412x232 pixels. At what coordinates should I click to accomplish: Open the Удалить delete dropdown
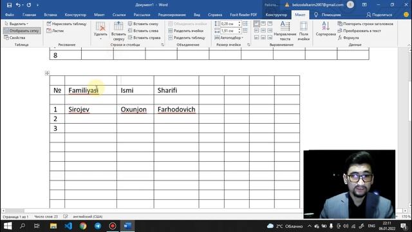(100, 31)
